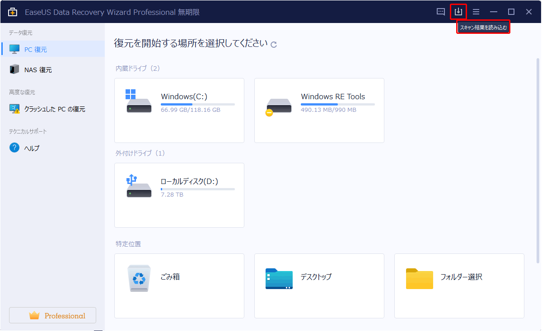
Task: Click the Windows(C:) usage bar
Action: (x=198, y=104)
